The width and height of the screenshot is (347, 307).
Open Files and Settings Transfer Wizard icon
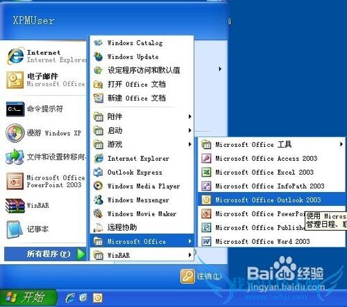(x=15, y=157)
